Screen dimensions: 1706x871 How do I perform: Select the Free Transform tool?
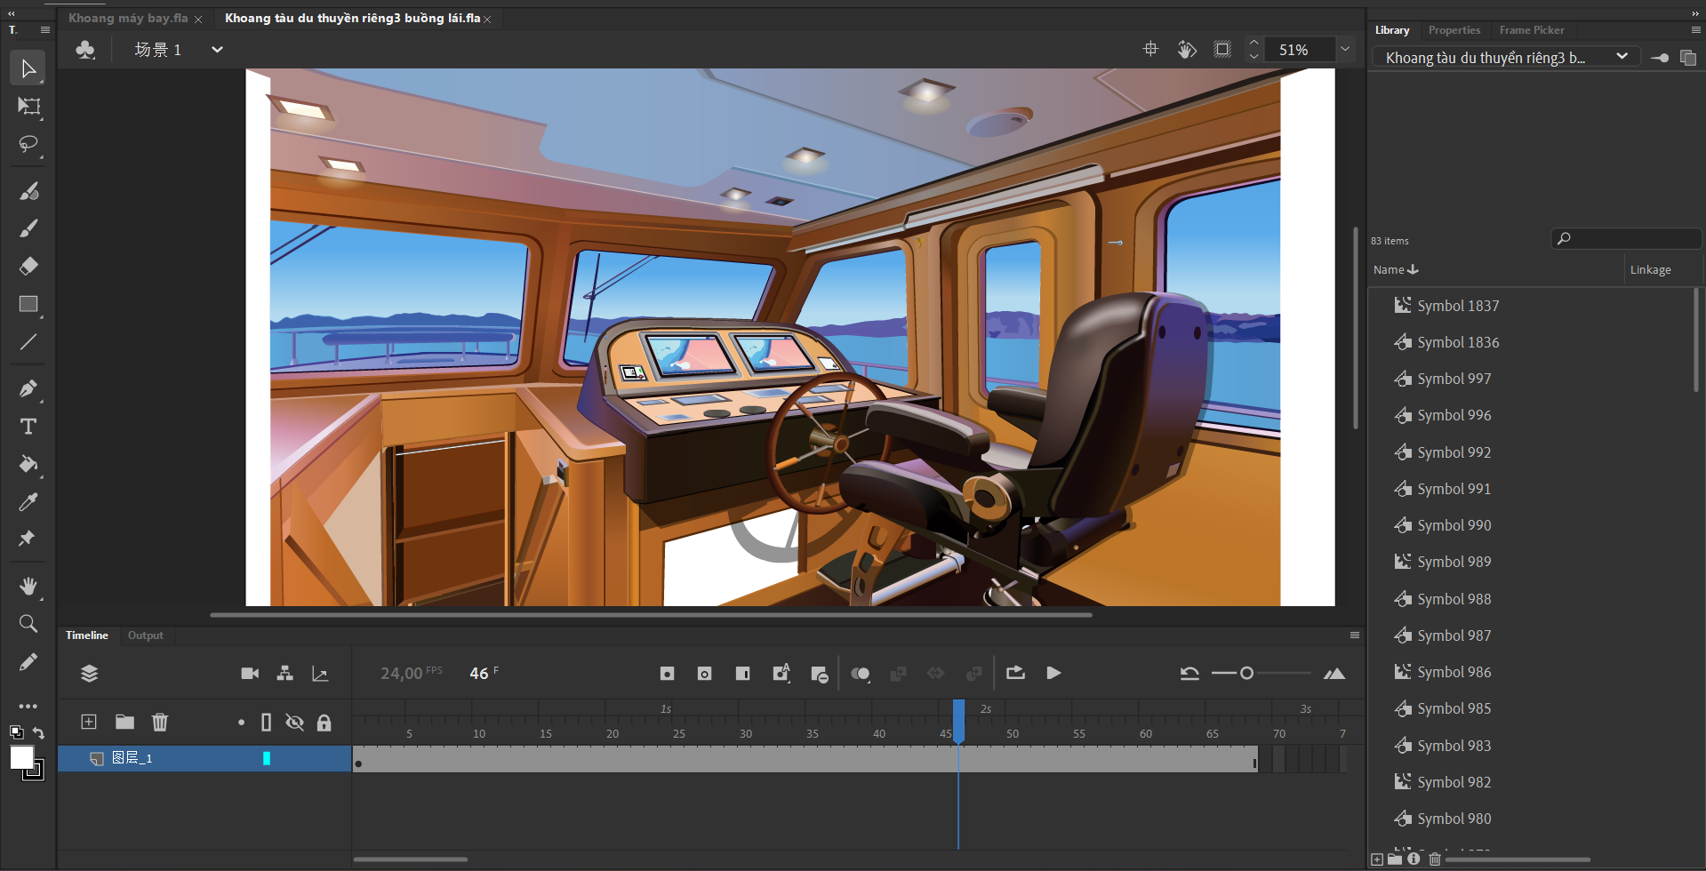click(x=28, y=107)
